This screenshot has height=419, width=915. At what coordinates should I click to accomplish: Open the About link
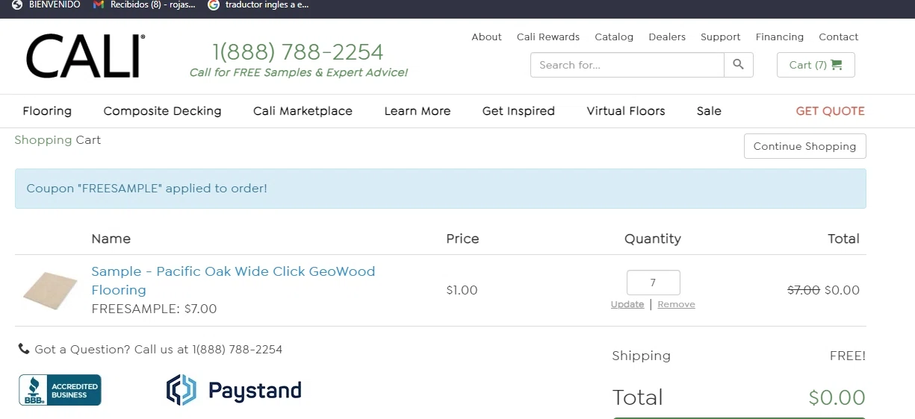(x=486, y=37)
